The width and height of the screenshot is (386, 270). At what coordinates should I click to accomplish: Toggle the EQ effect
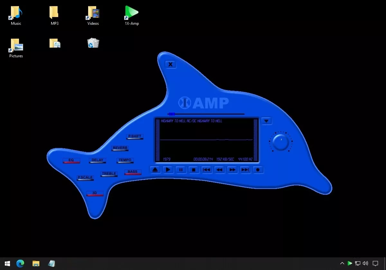[71, 160]
